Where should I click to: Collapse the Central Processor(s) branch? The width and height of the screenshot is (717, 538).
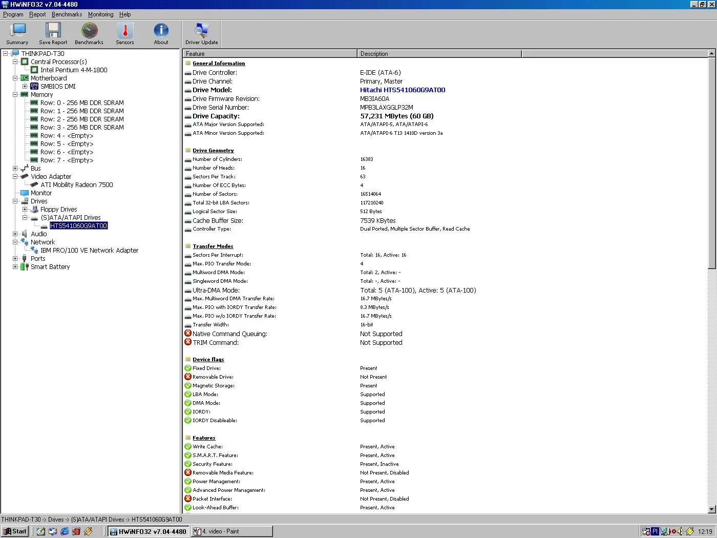15,61
